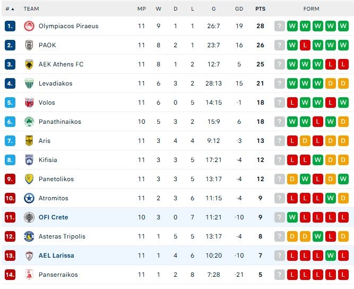
Task: Open the OFI Crete team page
Action: [x=53, y=217]
